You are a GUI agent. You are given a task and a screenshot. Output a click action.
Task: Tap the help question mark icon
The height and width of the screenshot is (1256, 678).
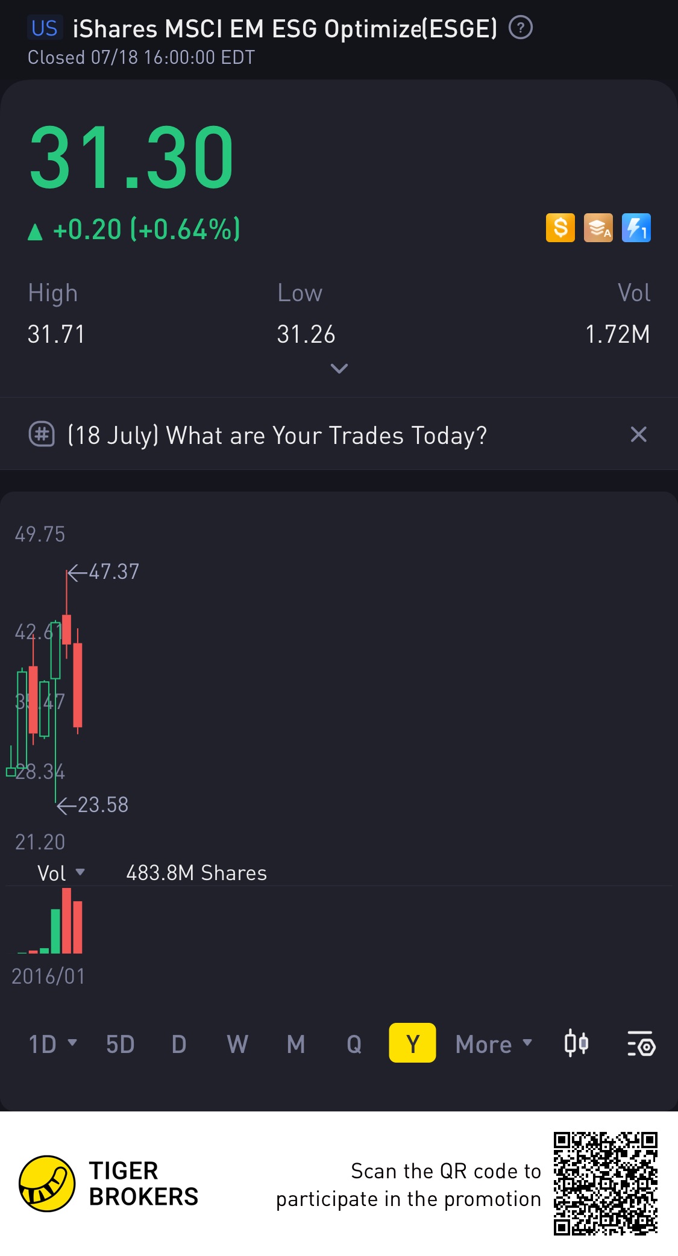pyautogui.click(x=521, y=28)
